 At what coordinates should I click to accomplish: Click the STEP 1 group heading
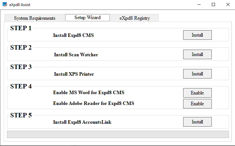click(x=21, y=28)
